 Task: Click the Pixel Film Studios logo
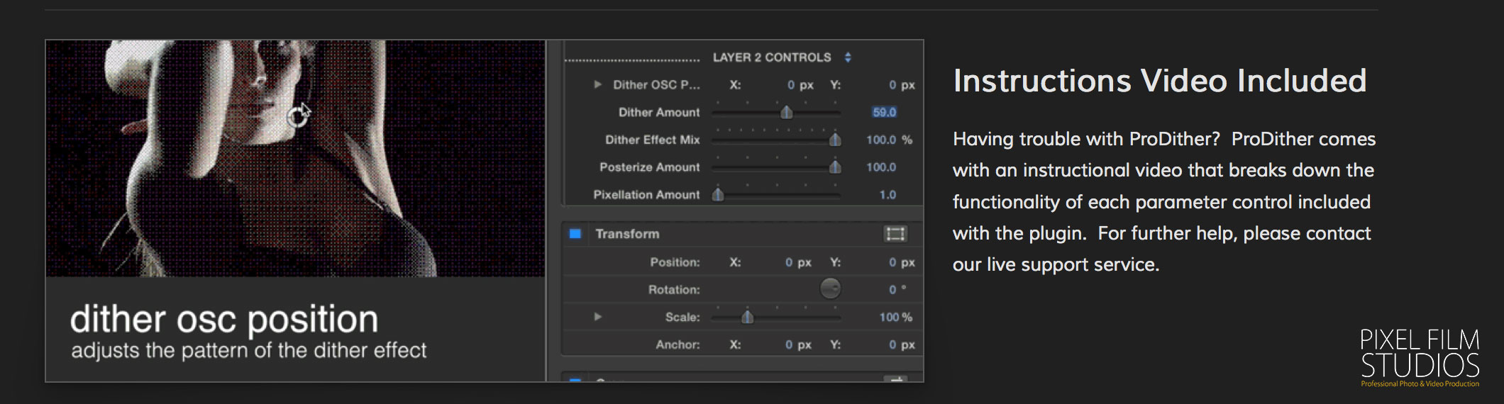click(x=1420, y=357)
